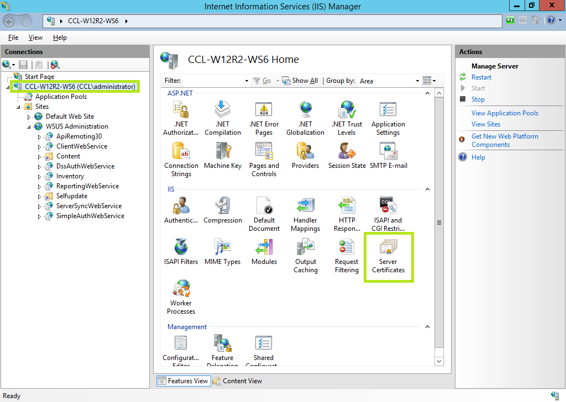Open Handler Mappings feature
566x402 pixels.
tap(305, 214)
